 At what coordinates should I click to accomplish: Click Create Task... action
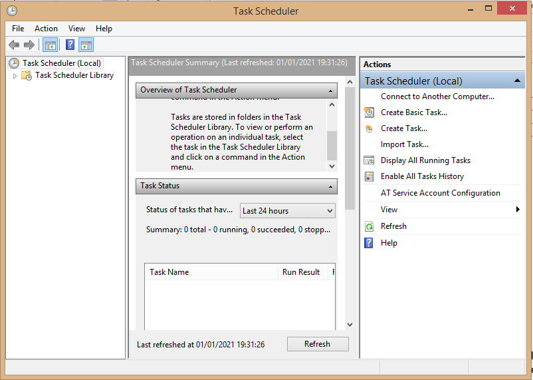pyautogui.click(x=404, y=128)
